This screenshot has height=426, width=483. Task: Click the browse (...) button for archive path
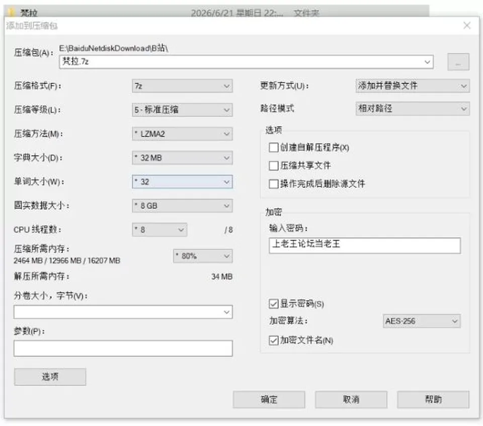(458, 62)
